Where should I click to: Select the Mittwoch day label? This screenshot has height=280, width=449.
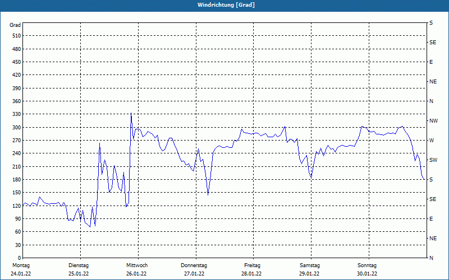[x=137, y=265]
